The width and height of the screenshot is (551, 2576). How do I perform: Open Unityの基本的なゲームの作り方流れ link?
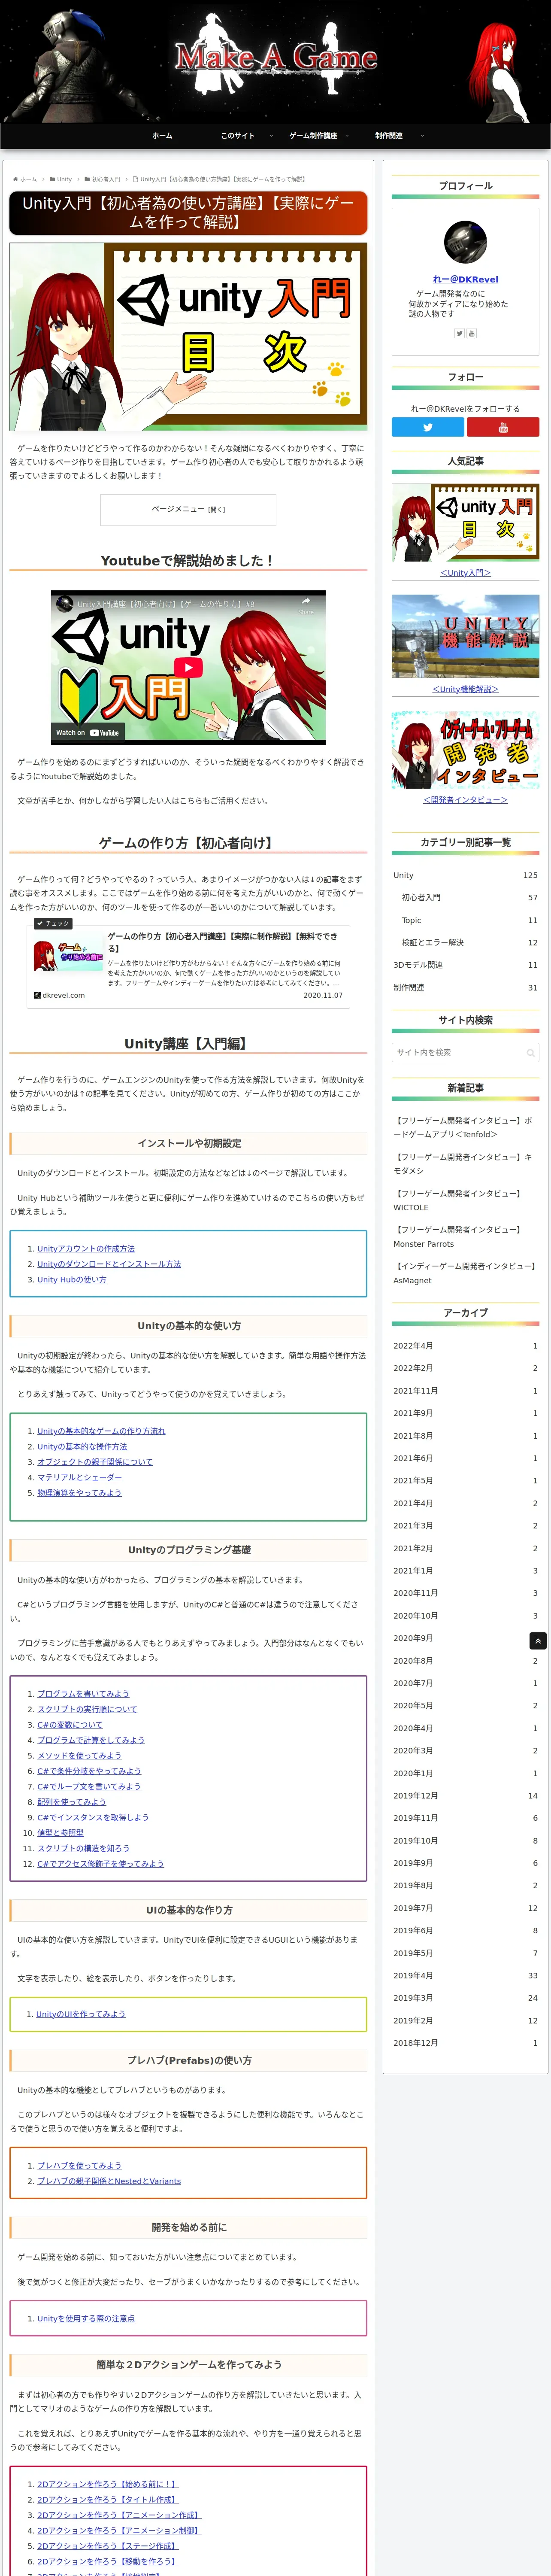101,1431
